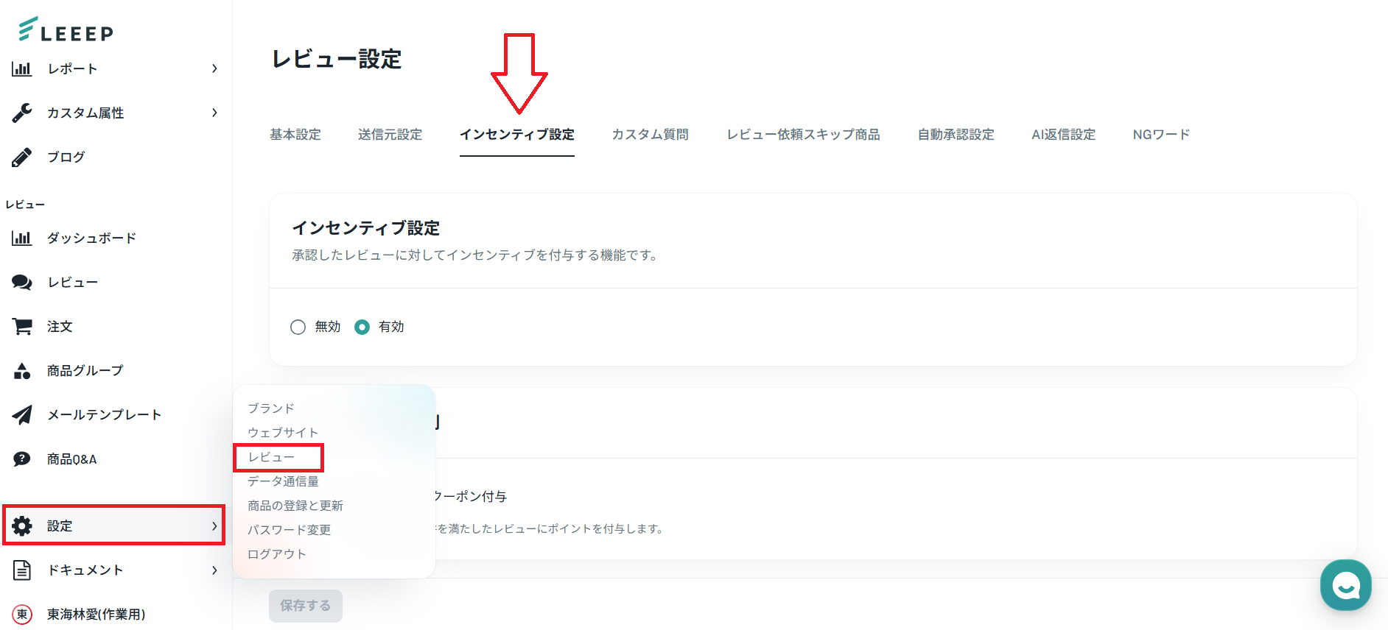Click the blog pencil icon
Screen dimensions: 1388x630
(x=22, y=157)
